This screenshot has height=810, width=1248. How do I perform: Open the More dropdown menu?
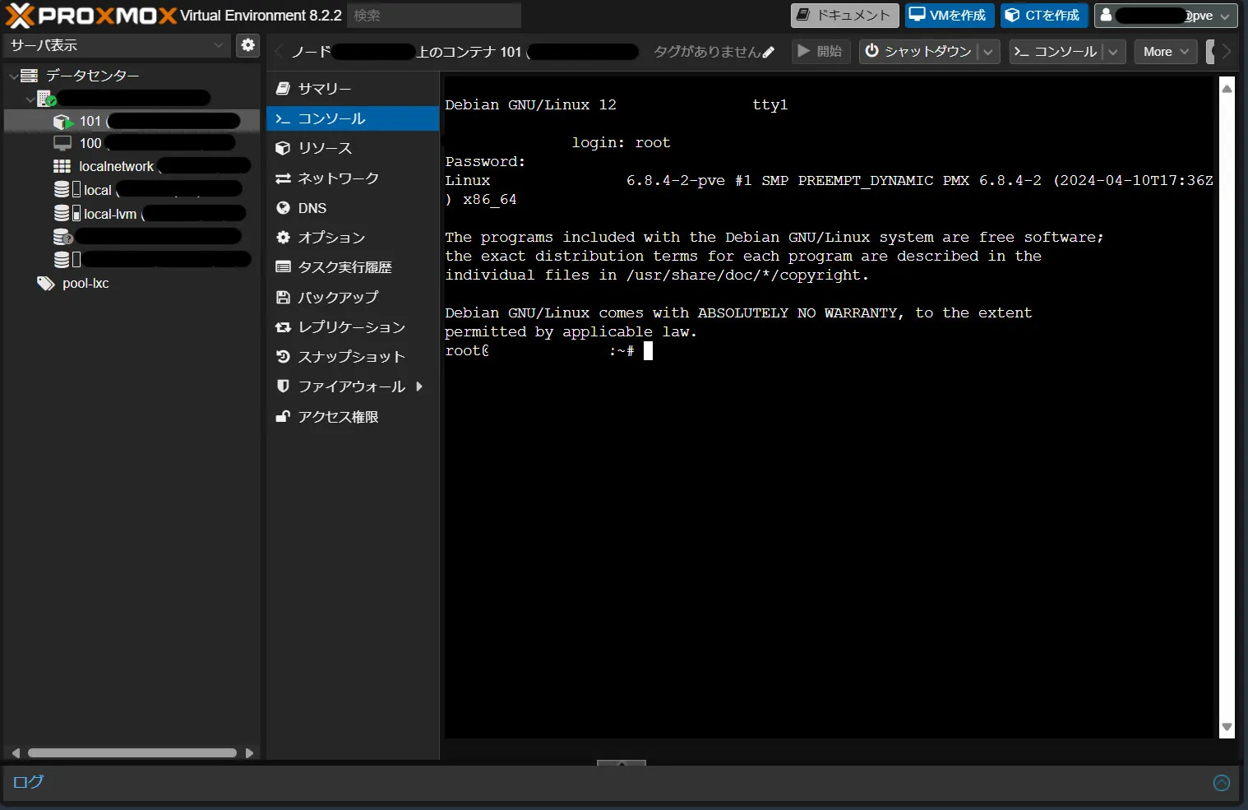tap(1166, 51)
